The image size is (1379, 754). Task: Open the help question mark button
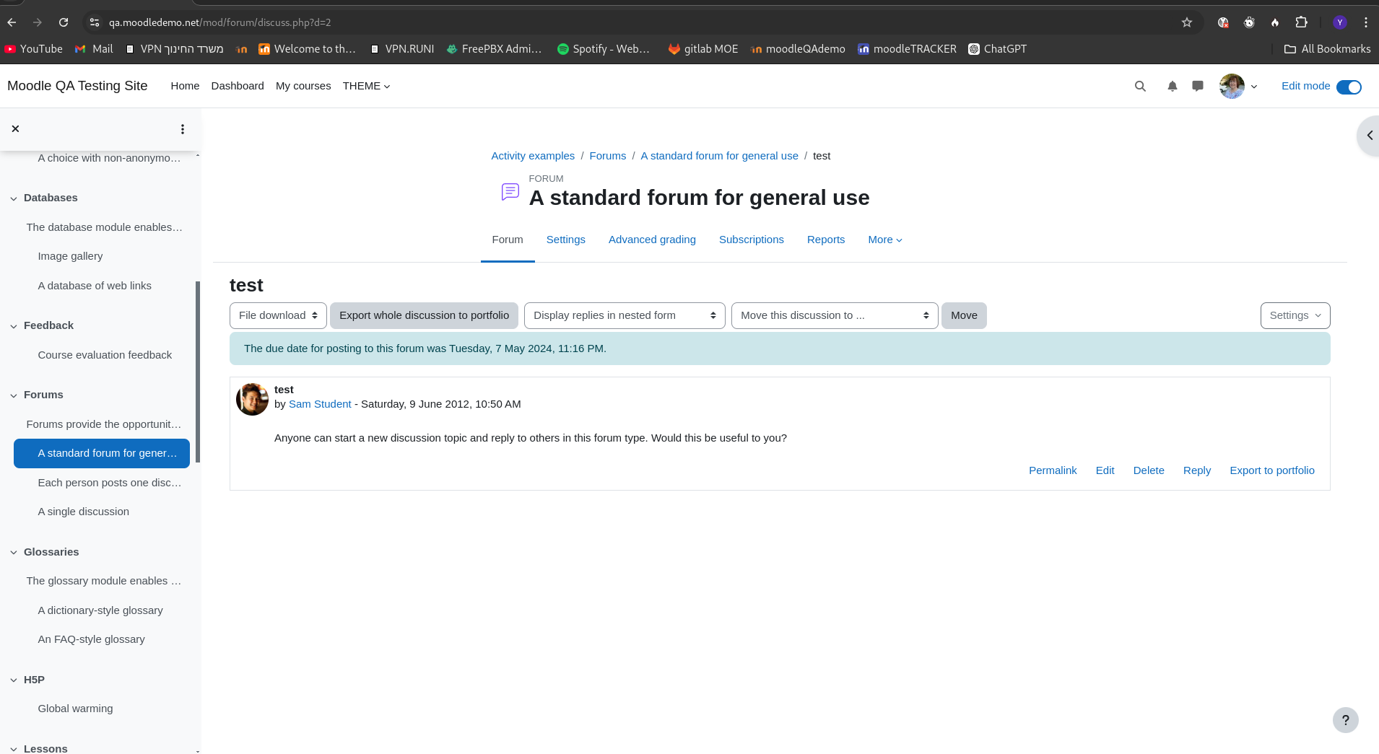(x=1345, y=720)
